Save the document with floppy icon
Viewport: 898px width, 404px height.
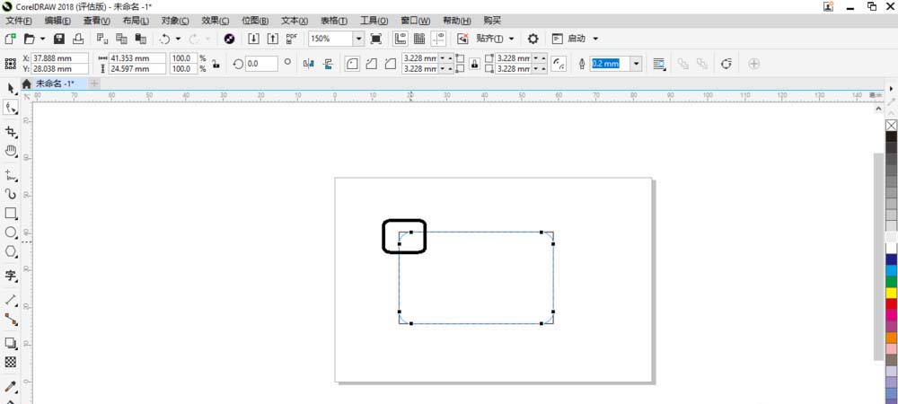[x=59, y=39]
